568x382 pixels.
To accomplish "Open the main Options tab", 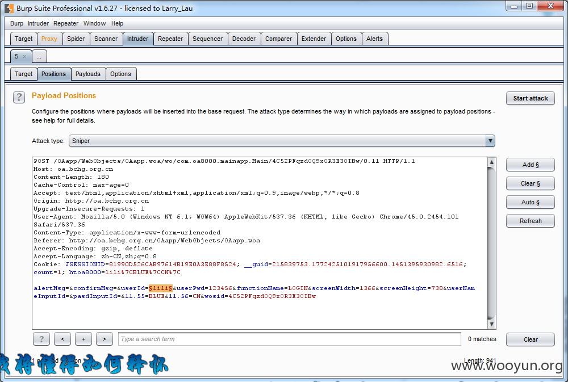I will click(346, 39).
